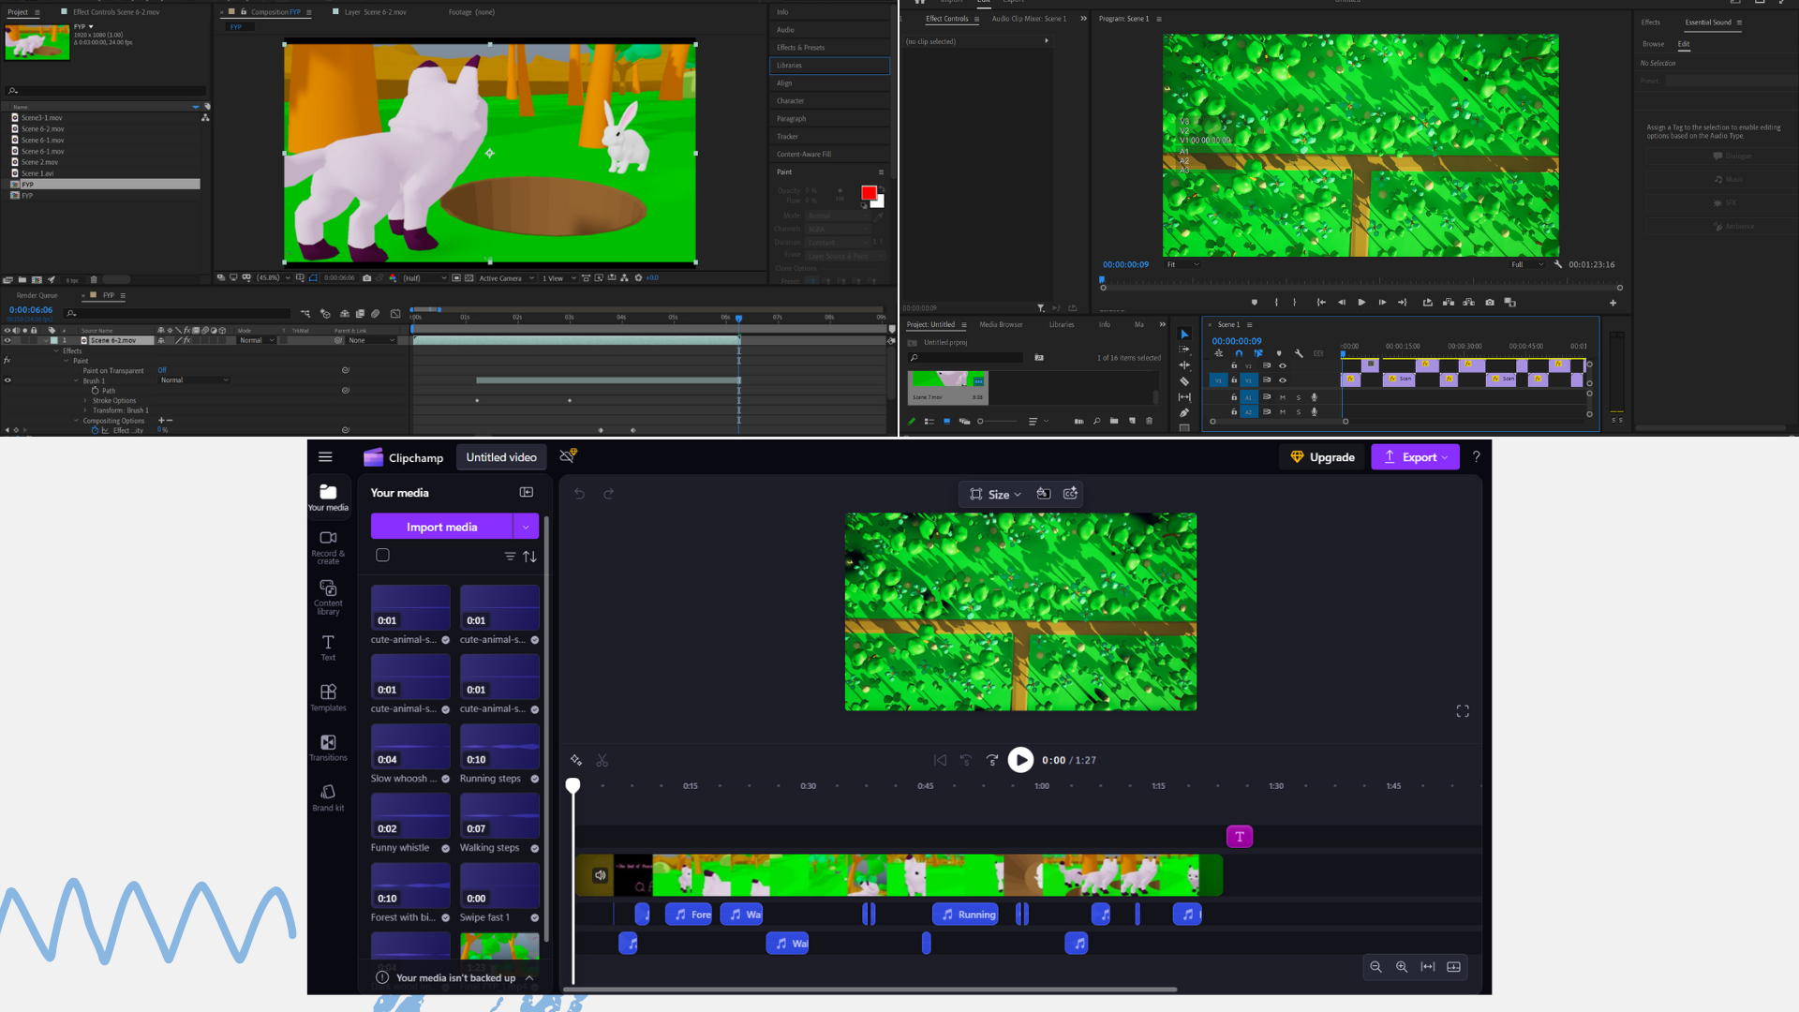Click the Clipchamp fullscreen preview icon

(1463, 711)
